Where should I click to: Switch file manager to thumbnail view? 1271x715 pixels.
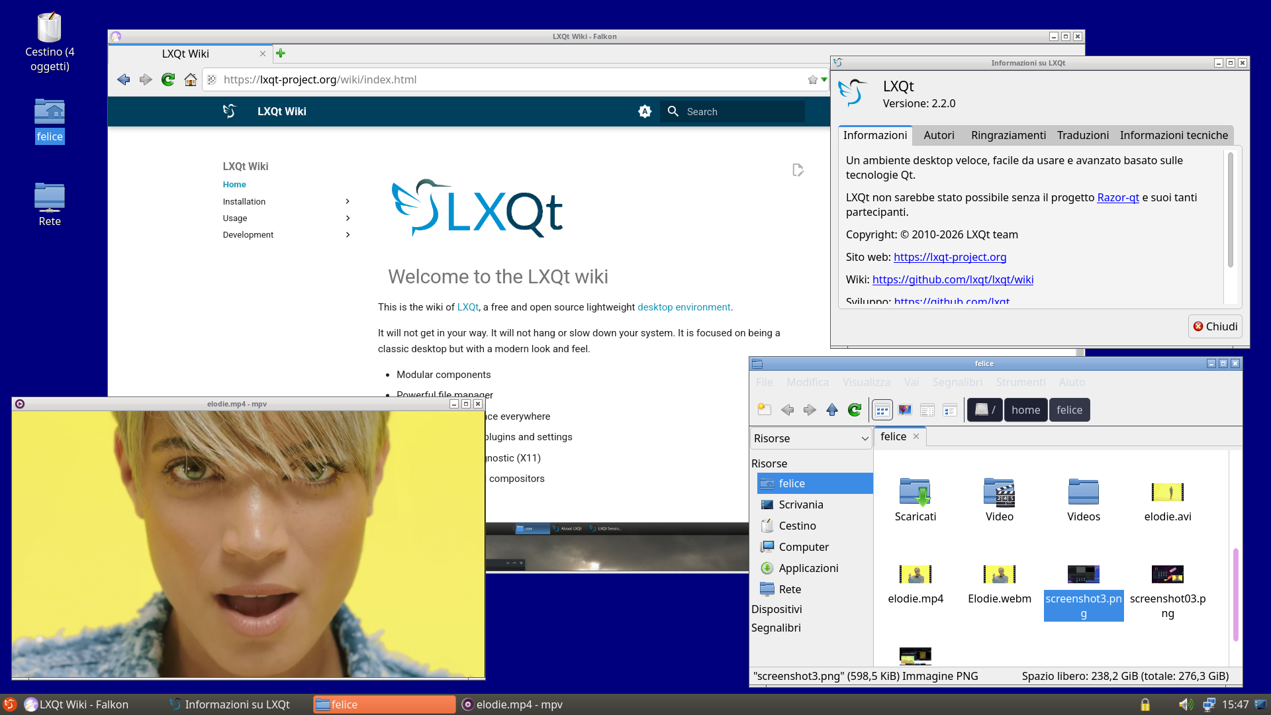[x=905, y=410]
